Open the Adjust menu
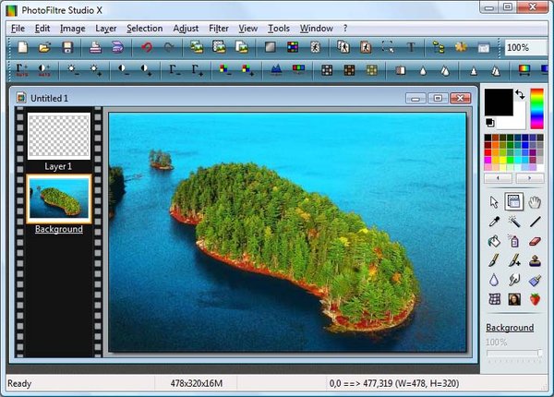 (185, 29)
